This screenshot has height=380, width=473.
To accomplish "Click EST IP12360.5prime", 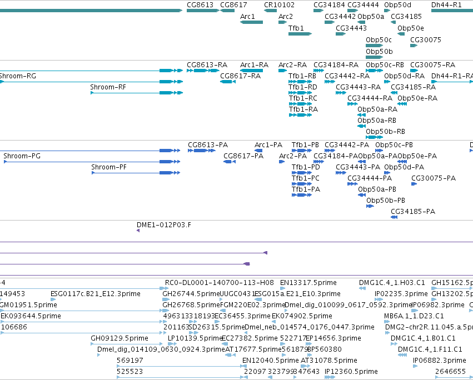I will tap(330, 377).
